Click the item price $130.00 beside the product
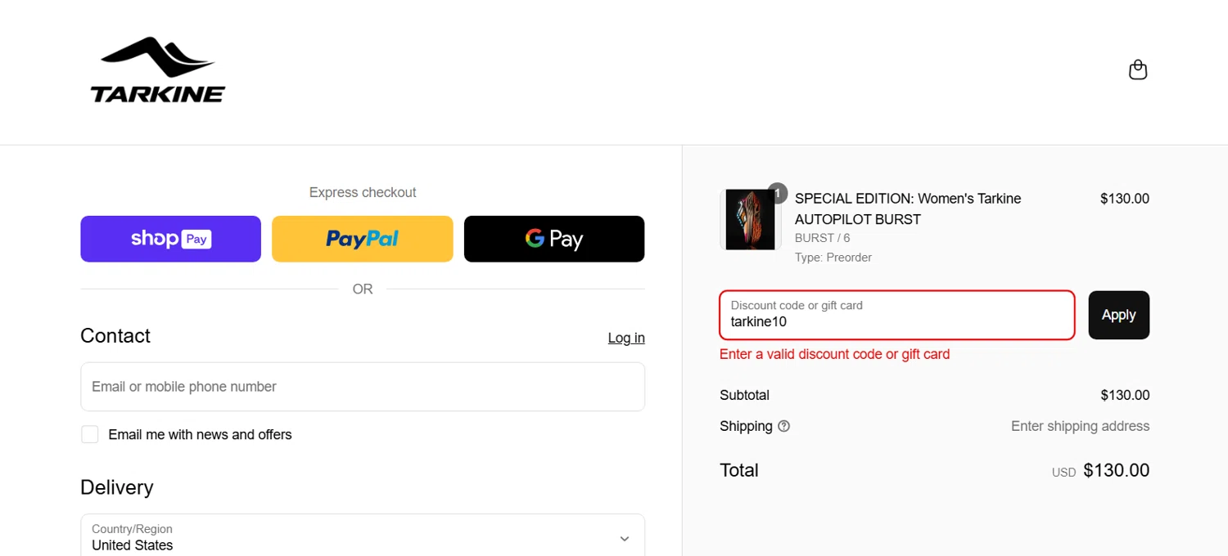 (1125, 198)
